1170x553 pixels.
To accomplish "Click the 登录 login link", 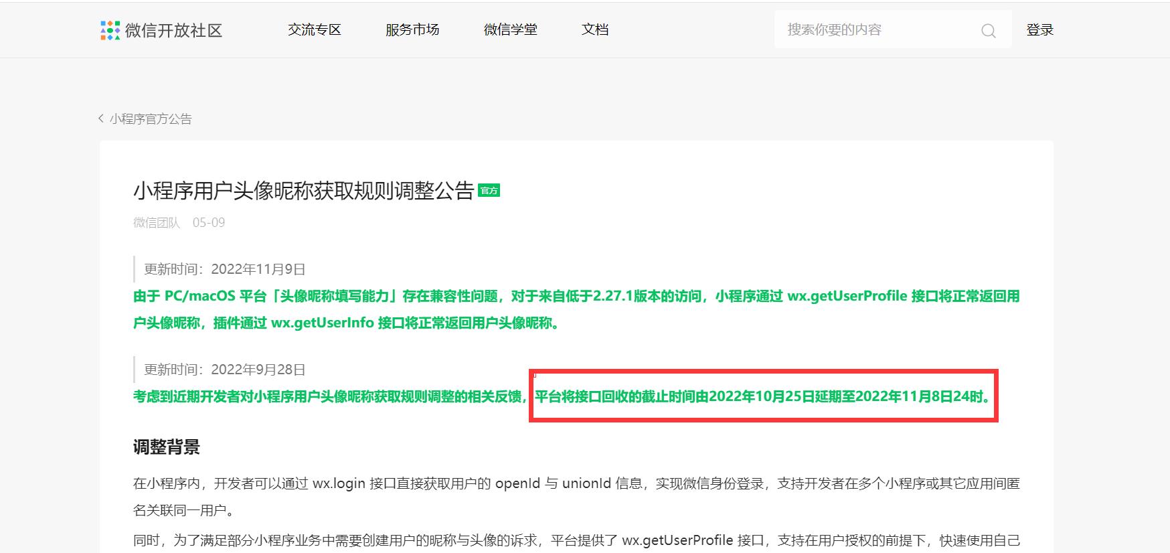I will click(1040, 29).
